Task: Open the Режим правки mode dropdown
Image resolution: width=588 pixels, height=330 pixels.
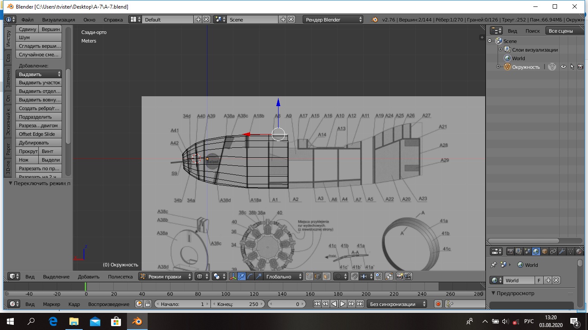Action: [165, 277]
